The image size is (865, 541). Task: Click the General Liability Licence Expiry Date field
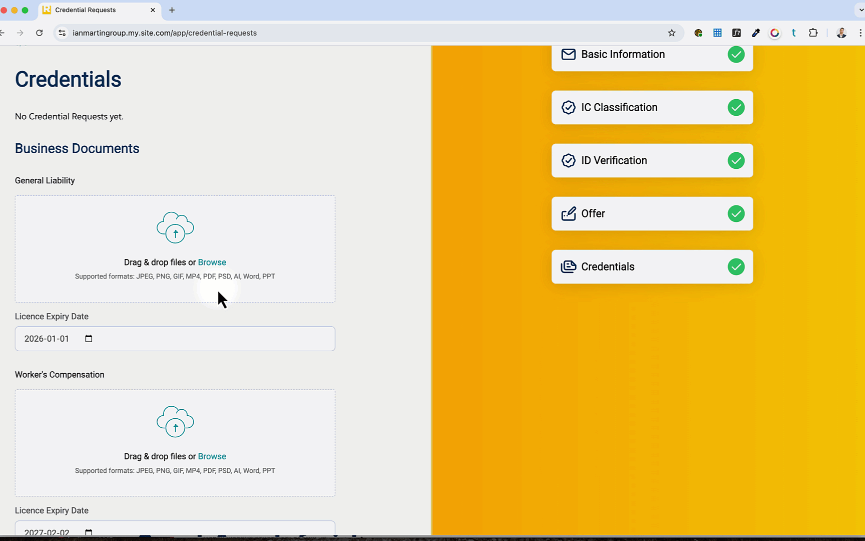pos(200,339)
